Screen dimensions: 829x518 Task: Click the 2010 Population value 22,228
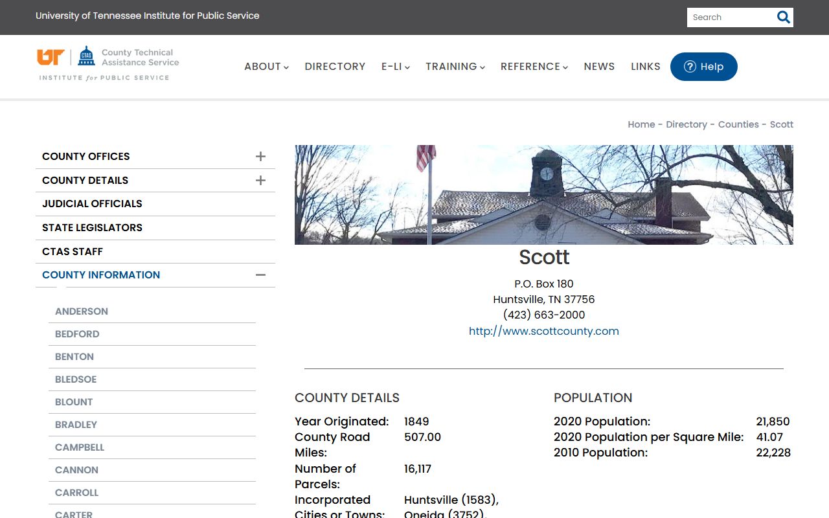773,453
